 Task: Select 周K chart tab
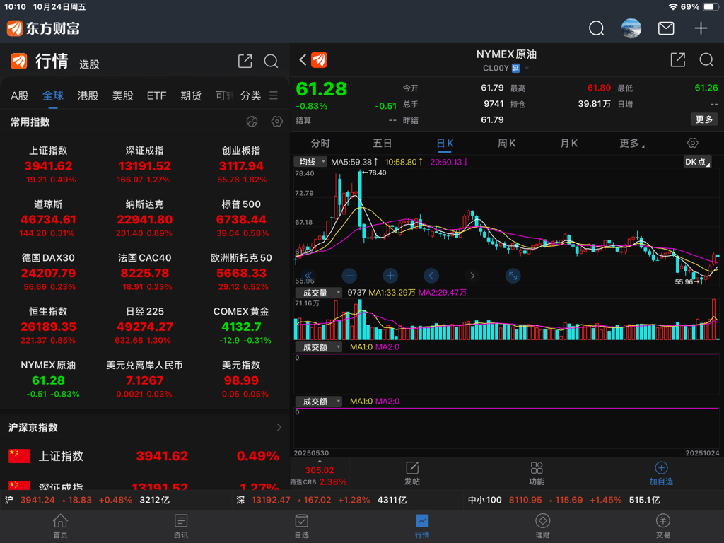coord(506,143)
